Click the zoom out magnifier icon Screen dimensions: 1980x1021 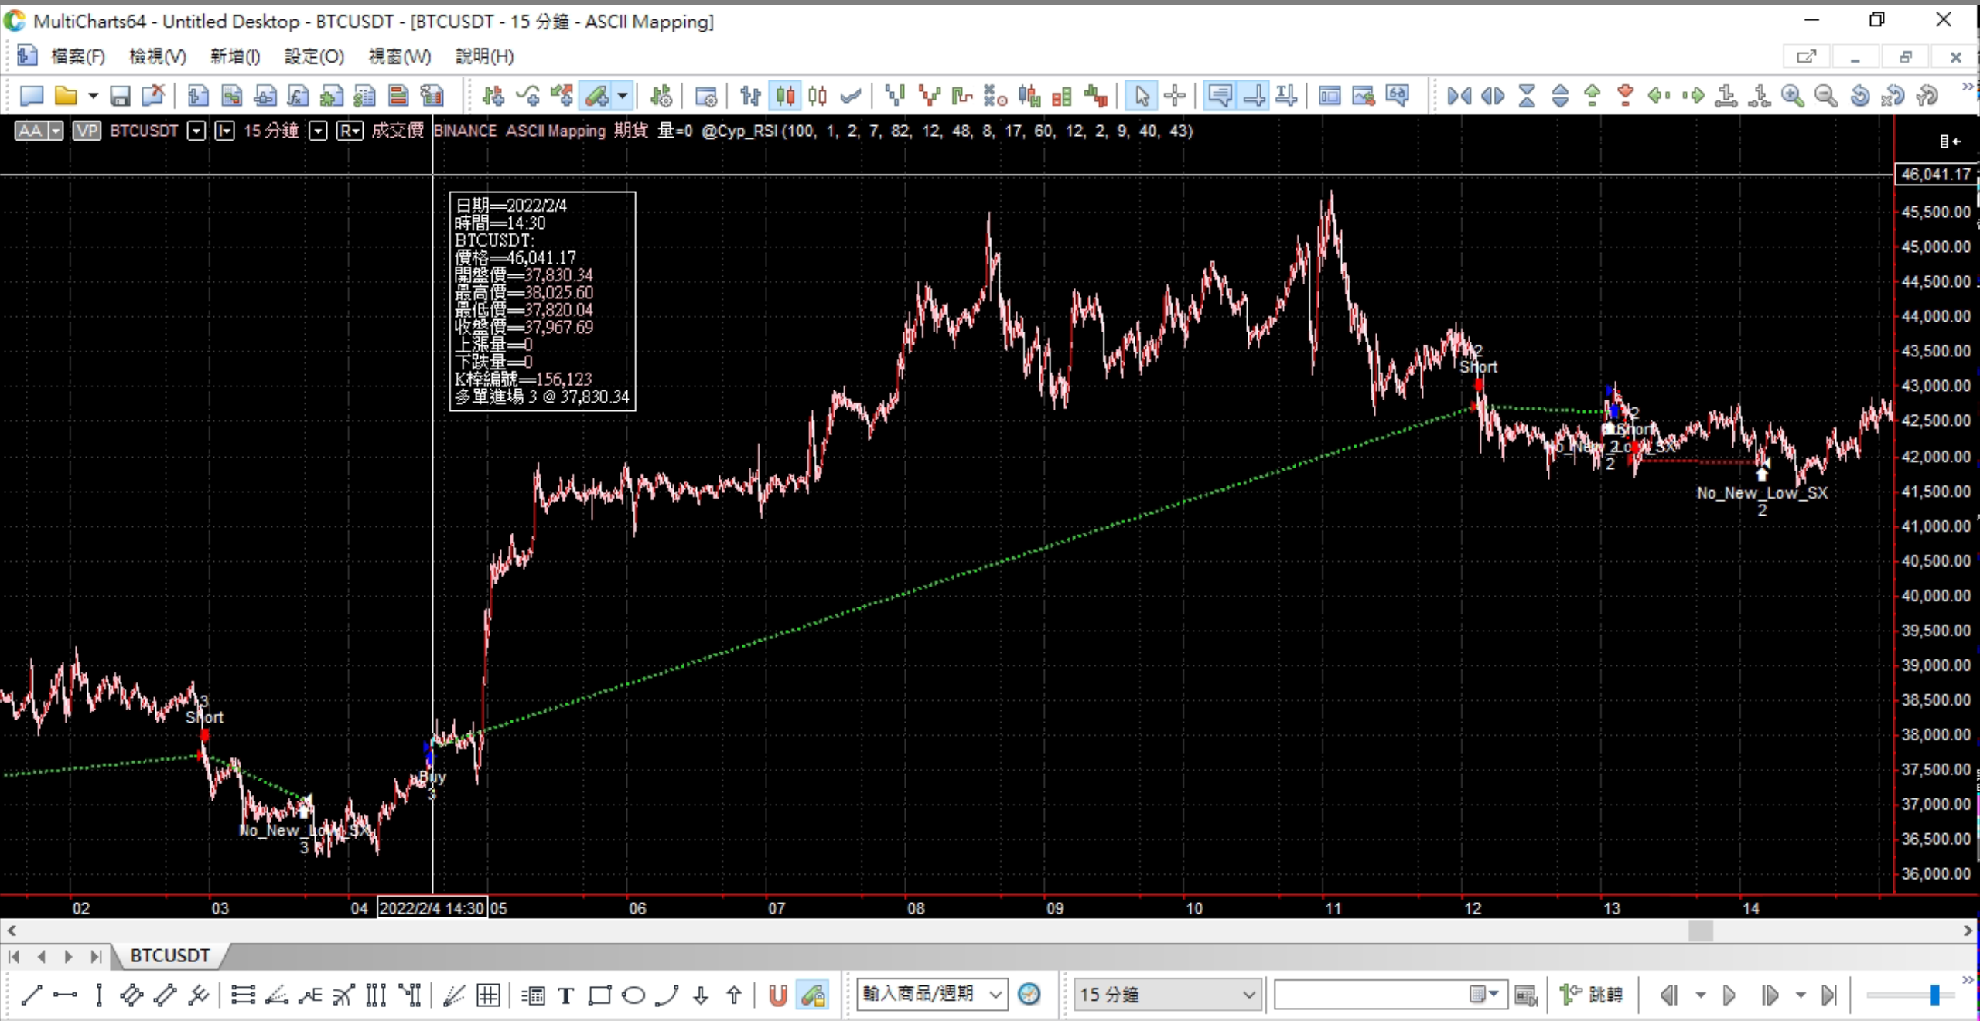pos(1825,96)
